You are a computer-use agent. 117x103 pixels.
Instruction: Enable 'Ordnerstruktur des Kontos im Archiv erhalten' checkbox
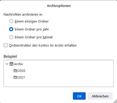(6, 45)
